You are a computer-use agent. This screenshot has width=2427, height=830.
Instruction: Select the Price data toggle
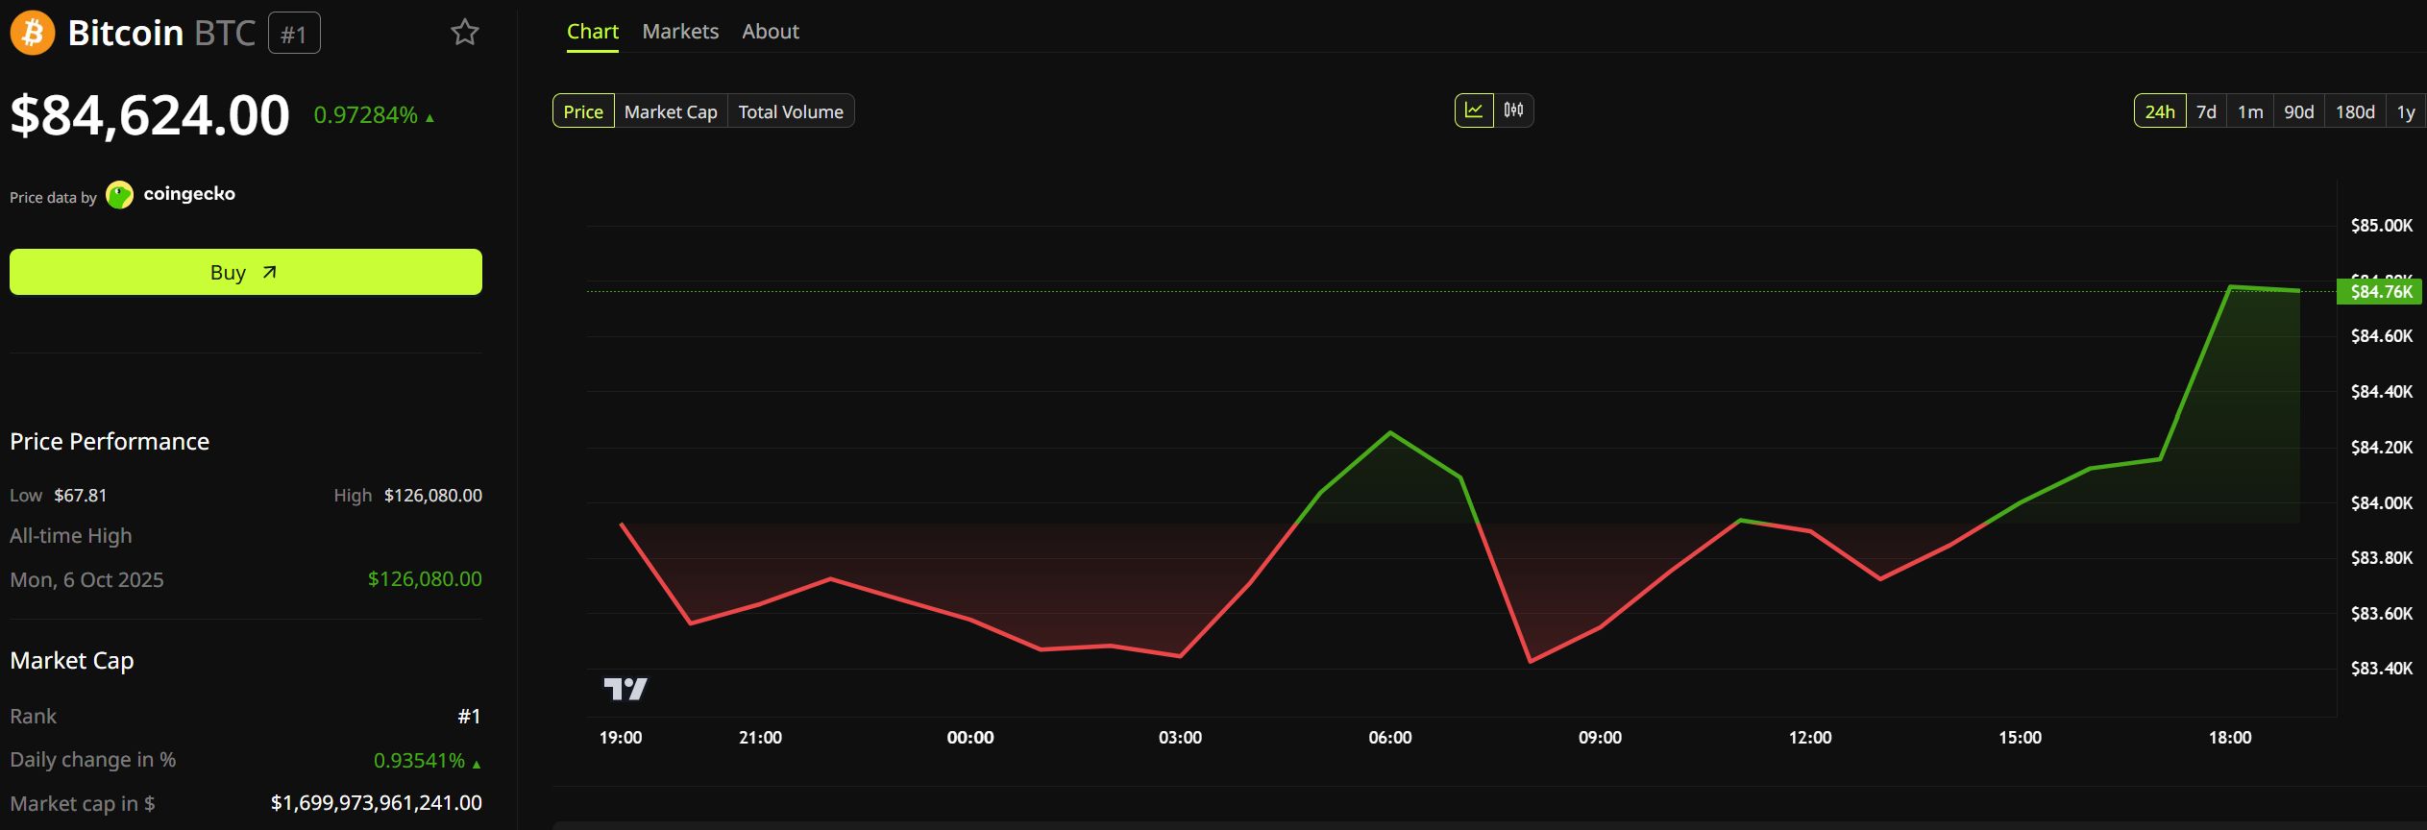583,111
